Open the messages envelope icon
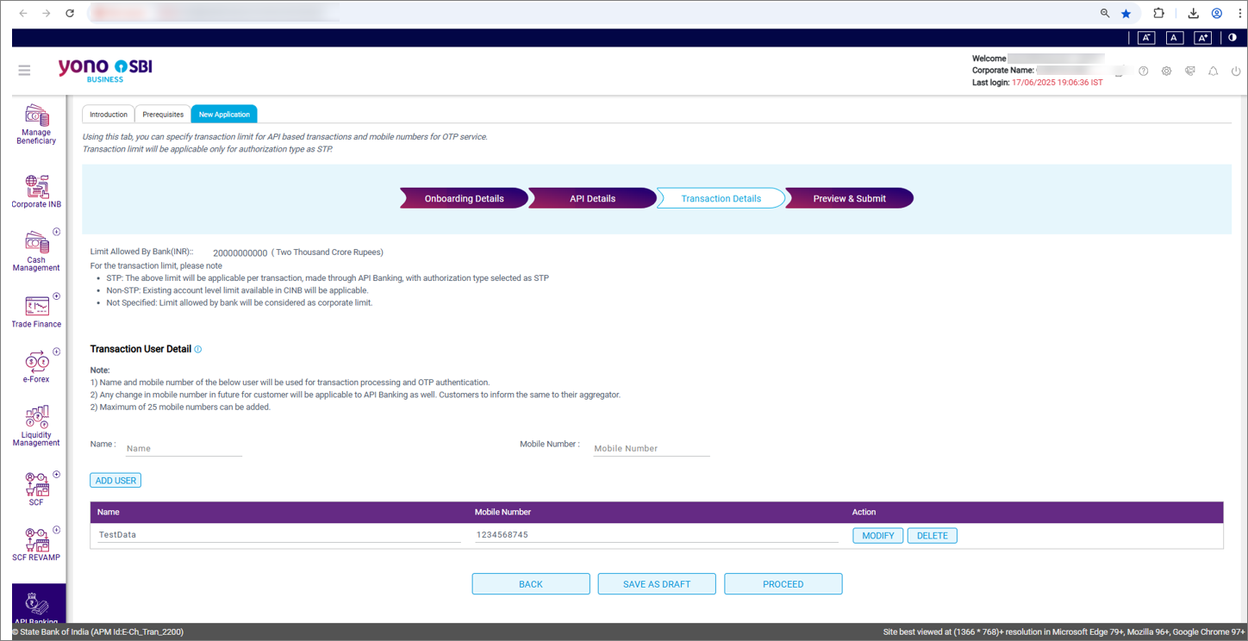This screenshot has height=641, width=1248. coord(1189,72)
